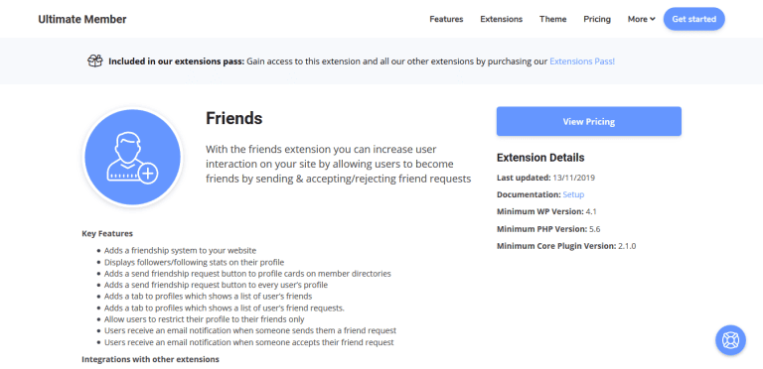
Task: Click the Get started button
Action: tap(693, 19)
